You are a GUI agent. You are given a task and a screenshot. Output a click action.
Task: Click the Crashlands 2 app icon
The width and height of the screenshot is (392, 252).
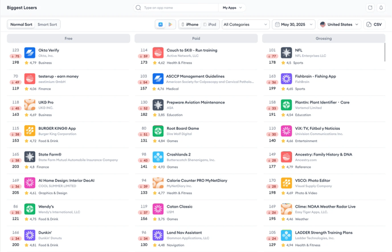[158, 157]
